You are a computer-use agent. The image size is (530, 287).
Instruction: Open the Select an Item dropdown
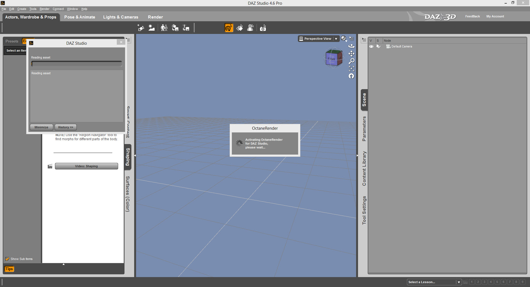[x=16, y=51]
